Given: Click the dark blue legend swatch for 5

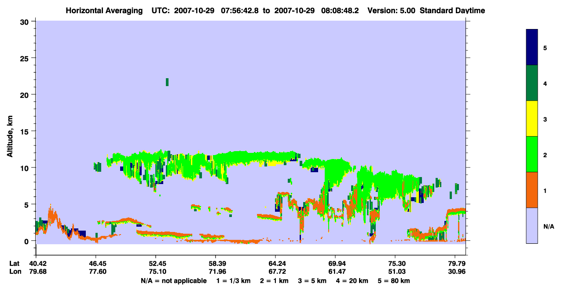Looking at the screenshot, I should pos(532,47).
